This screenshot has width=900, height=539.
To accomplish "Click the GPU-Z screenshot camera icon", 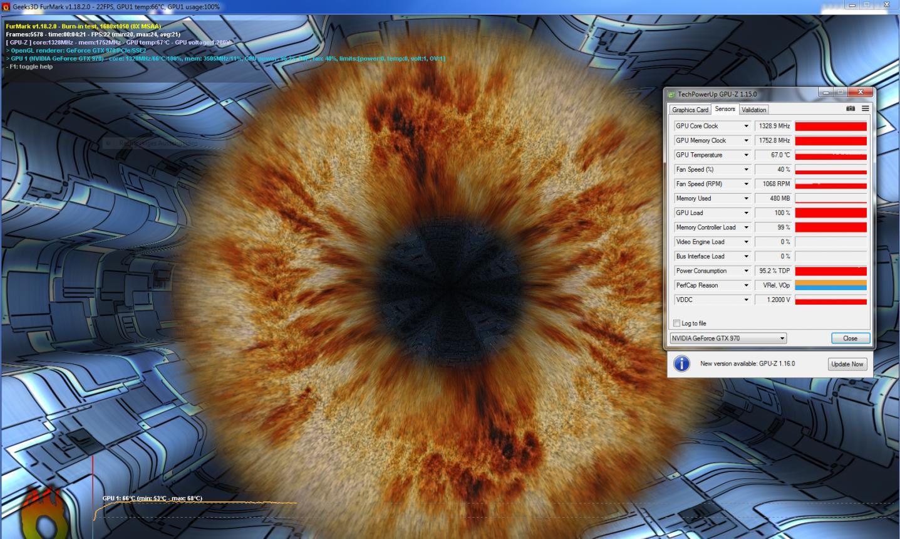I will 851,108.
